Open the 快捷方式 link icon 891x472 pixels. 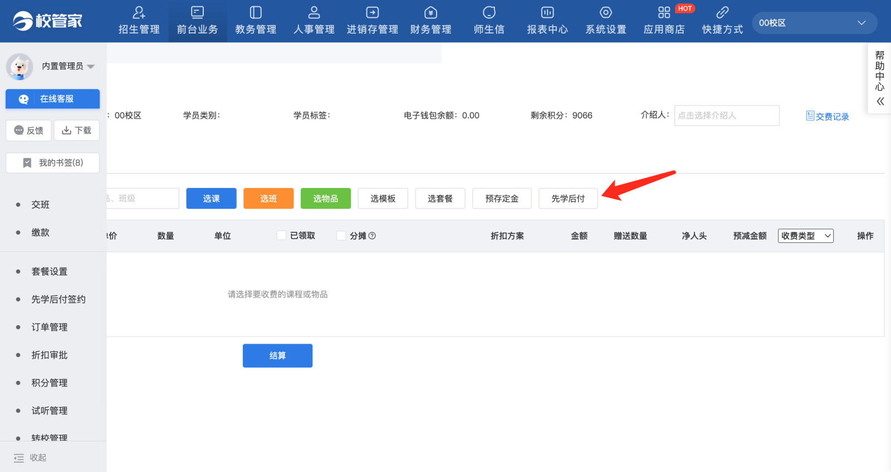tap(722, 12)
